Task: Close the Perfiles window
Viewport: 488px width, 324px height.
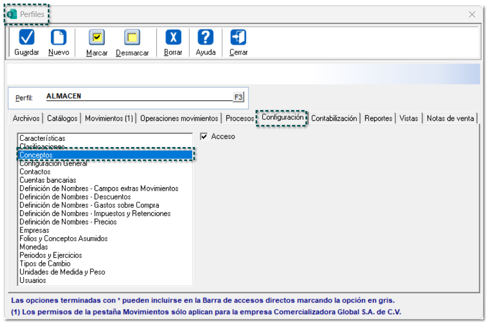Action: pyautogui.click(x=472, y=14)
